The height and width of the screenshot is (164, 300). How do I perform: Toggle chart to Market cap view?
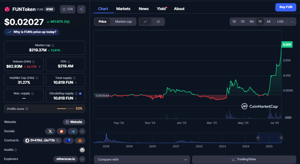tap(123, 22)
